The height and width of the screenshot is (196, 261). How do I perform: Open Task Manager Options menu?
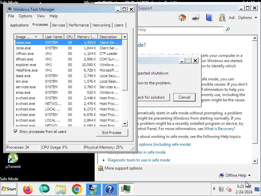click(25, 16)
